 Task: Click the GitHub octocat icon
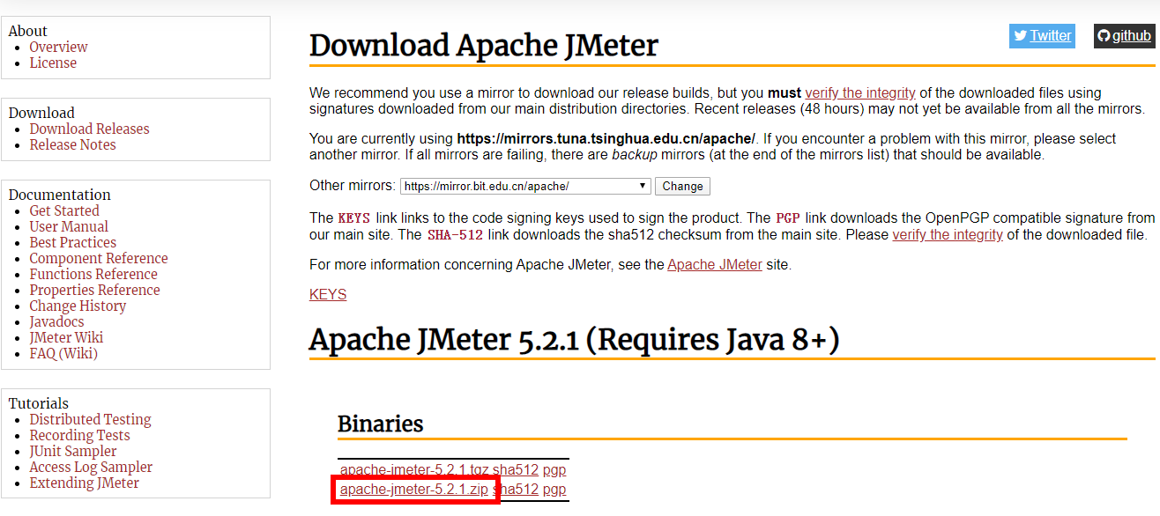pyautogui.click(x=1104, y=36)
